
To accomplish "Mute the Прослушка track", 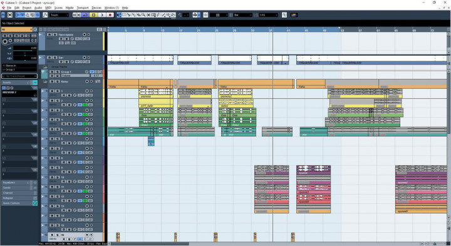I will tap(49, 34).
